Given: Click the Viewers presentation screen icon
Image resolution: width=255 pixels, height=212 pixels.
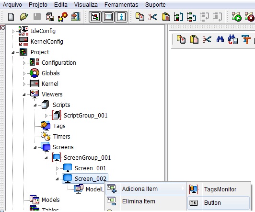Looking at the screenshot, I should [35, 94].
